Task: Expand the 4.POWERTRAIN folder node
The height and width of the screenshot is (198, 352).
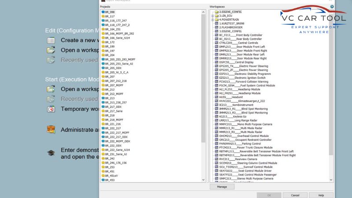Action: tap(213, 19)
